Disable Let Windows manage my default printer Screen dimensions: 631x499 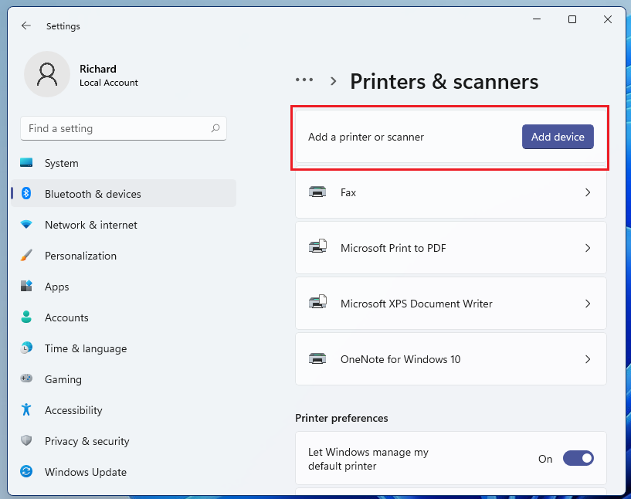click(x=578, y=458)
